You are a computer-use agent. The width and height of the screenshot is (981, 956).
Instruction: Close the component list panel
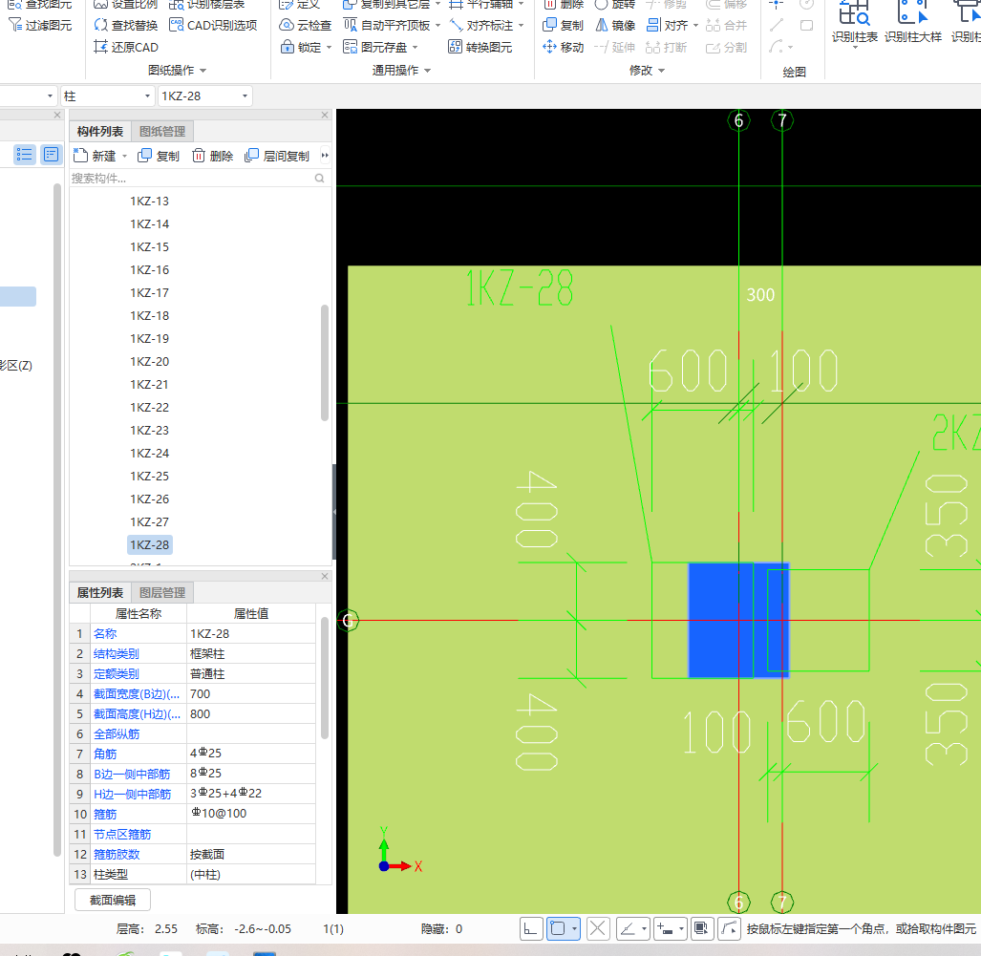pos(325,116)
